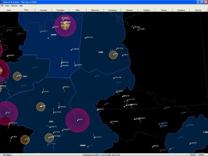
Task: Open the Scheduling tab
Action: [x=112, y=10]
